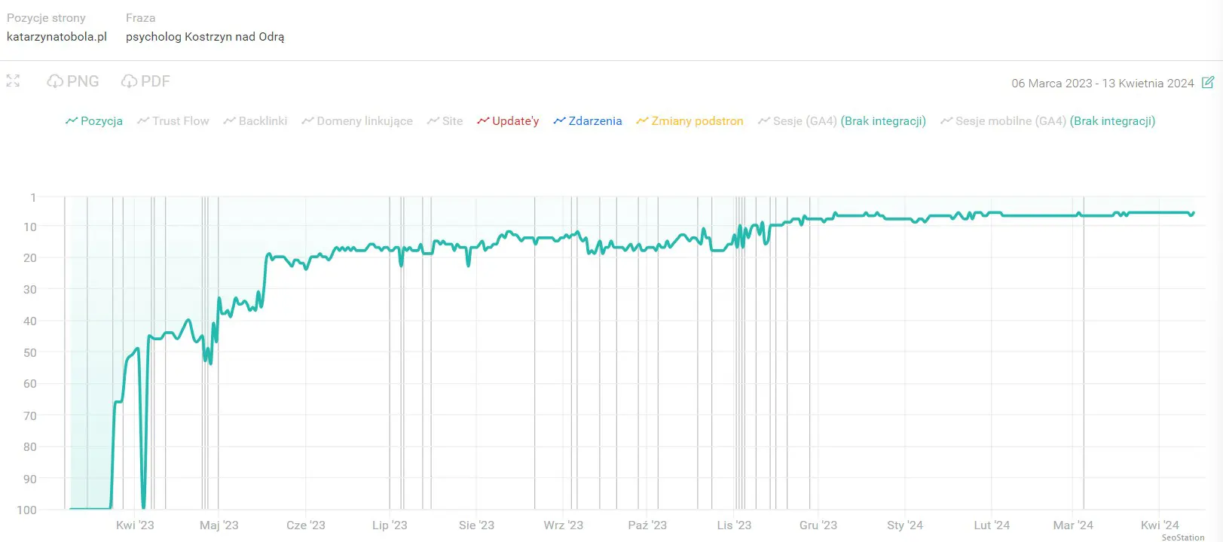Click the yellow Zmiany podstron line icon
Image resolution: width=1223 pixels, height=542 pixels.
tap(642, 120)
